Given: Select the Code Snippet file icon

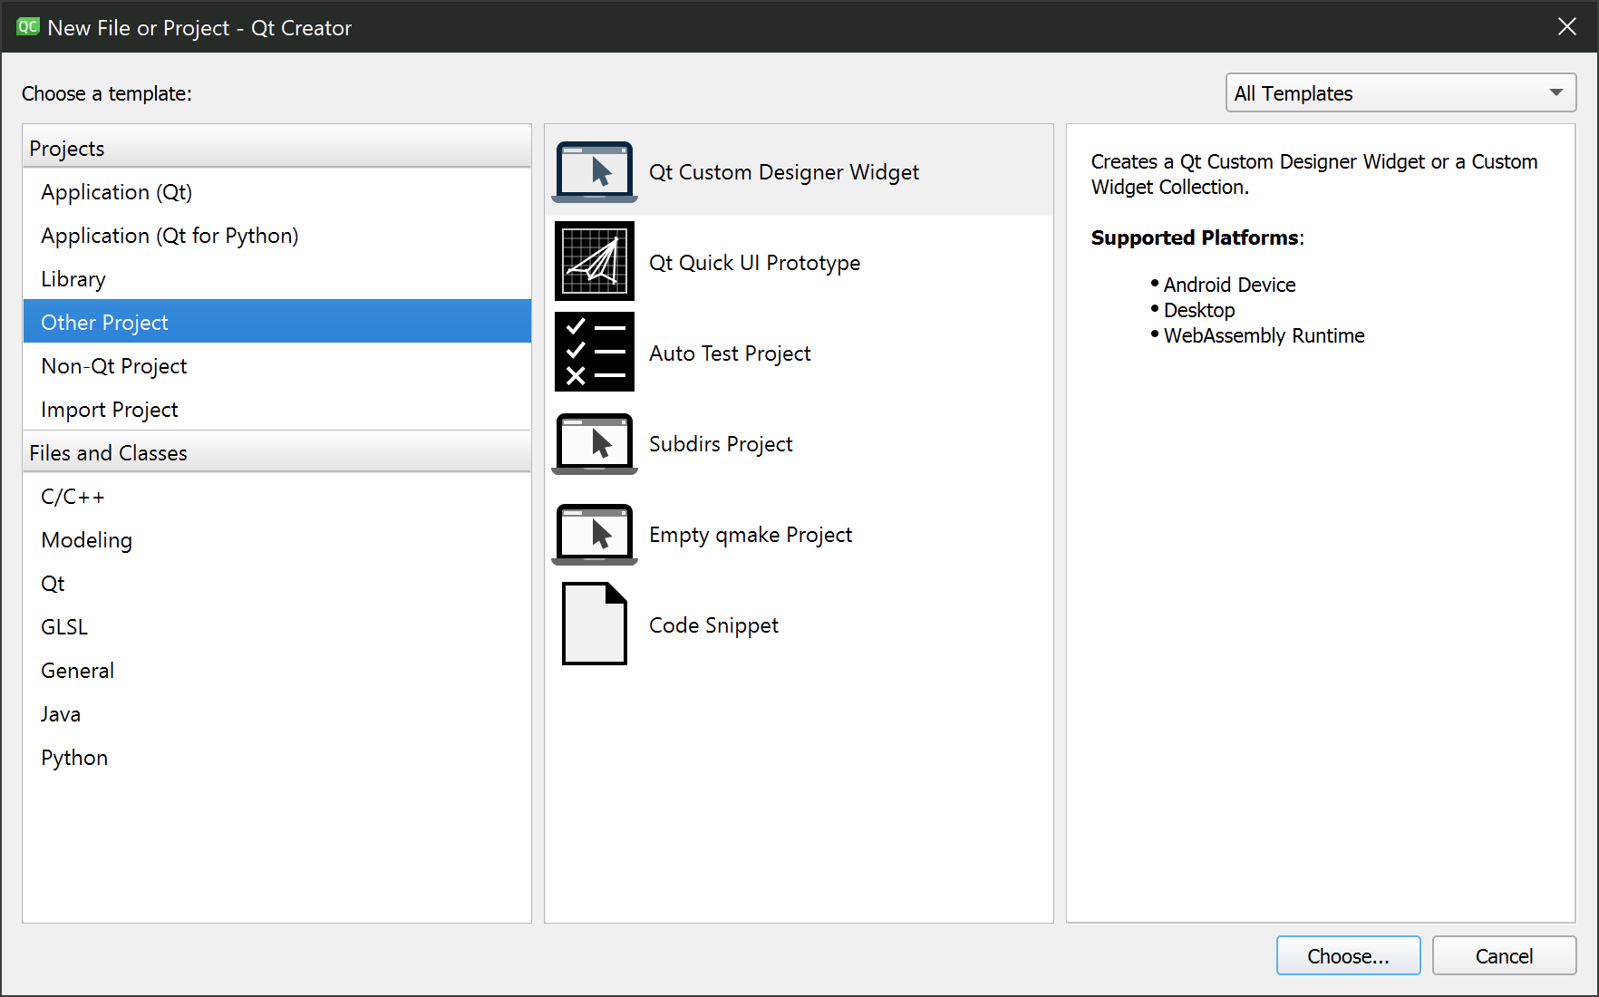Looking at the screenshot, I should (595, 624).
